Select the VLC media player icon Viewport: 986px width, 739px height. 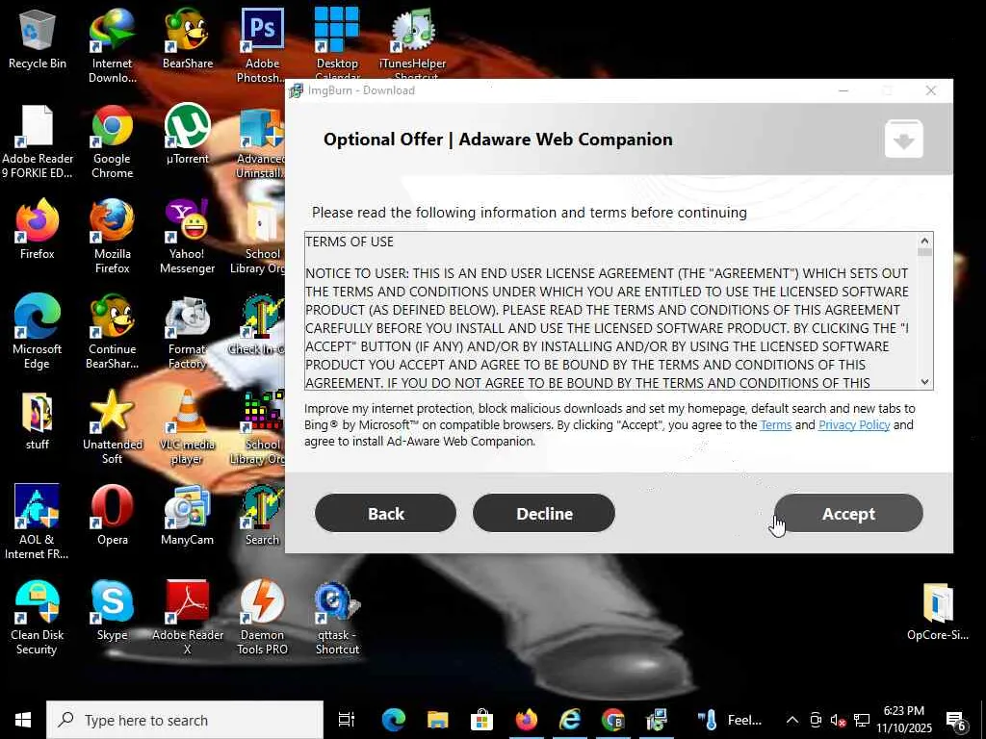pos(188,426)
